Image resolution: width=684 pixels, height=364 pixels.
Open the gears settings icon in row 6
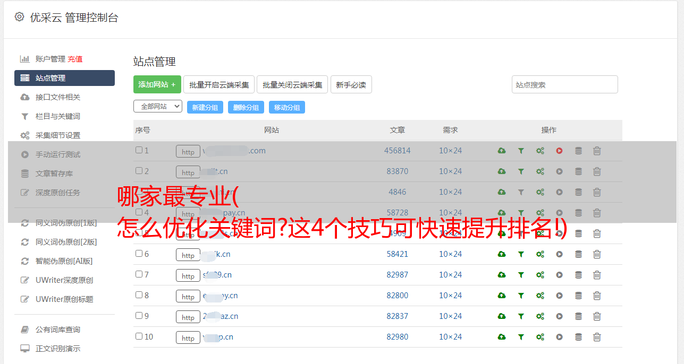point(540,254)
